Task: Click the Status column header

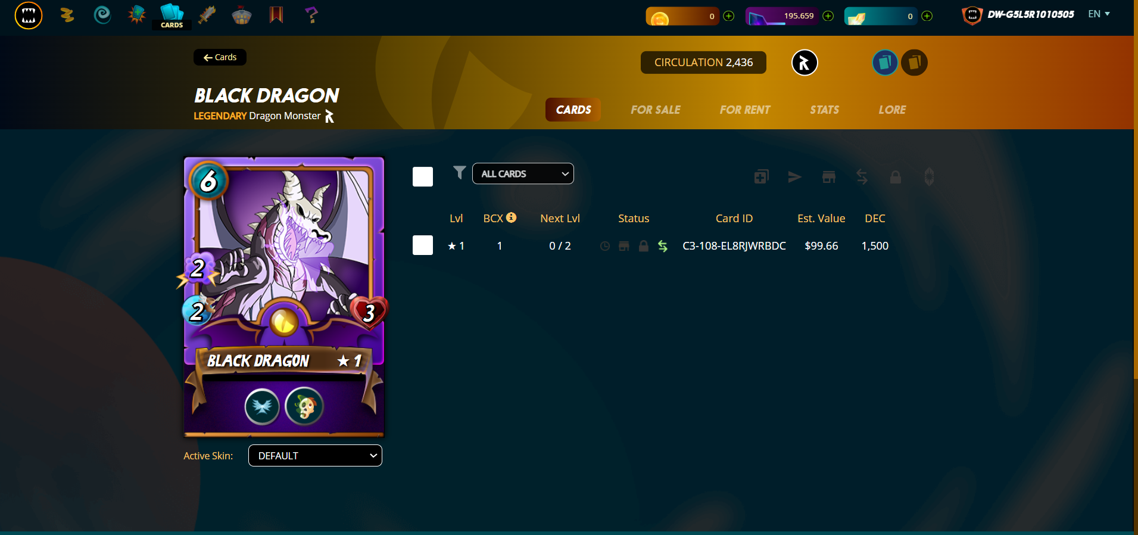Action: 634,218
